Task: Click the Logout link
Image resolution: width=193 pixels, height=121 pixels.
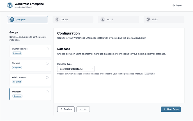Action: [178, 5]
